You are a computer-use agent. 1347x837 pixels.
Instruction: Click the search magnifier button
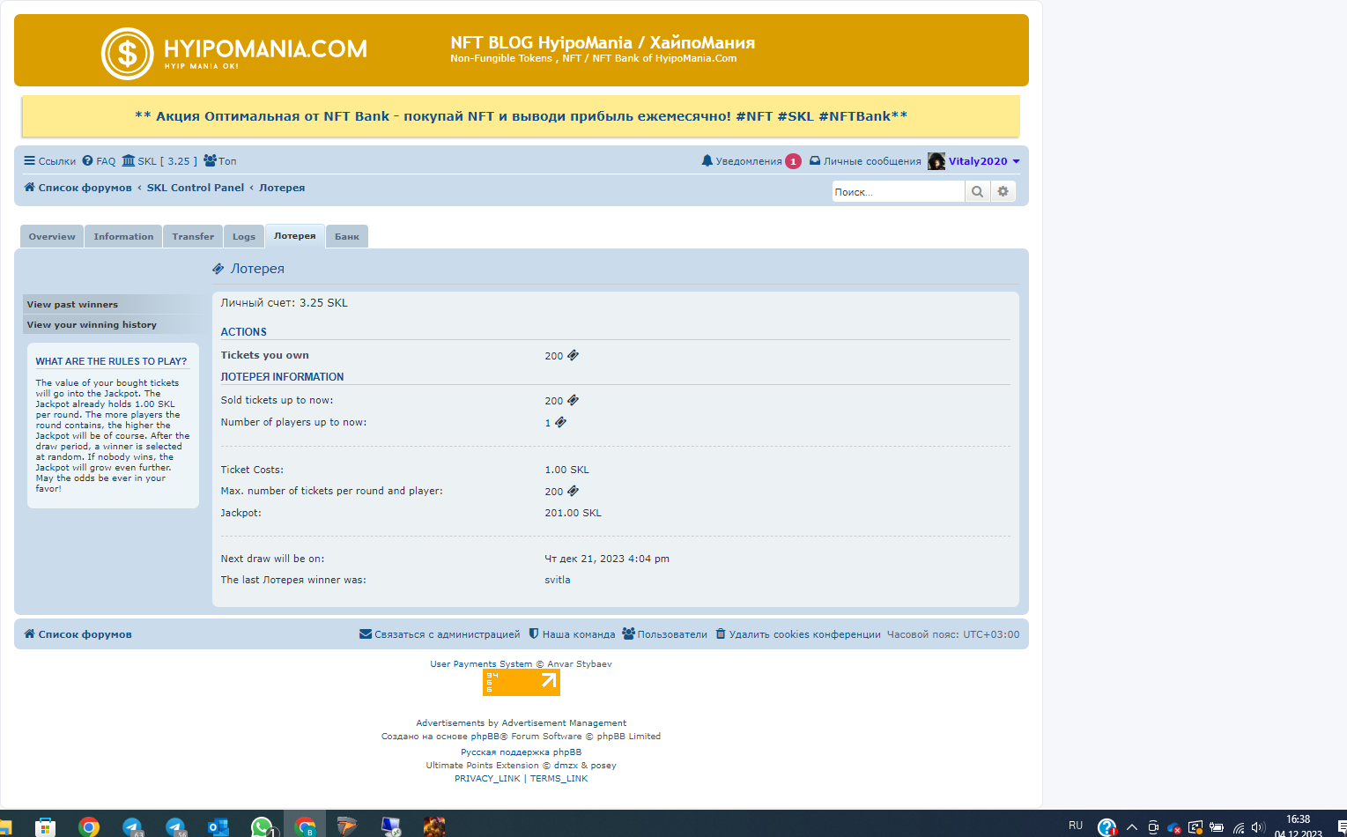(977, 192)
